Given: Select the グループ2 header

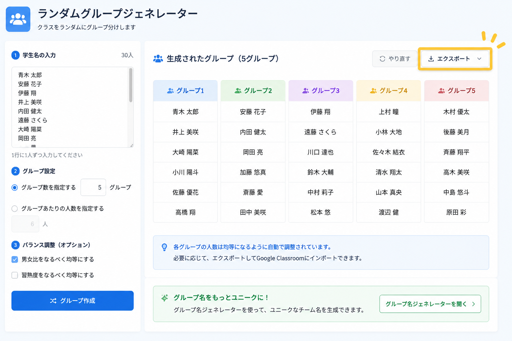Looking at the screenshot, I should [x=253, y=91].
